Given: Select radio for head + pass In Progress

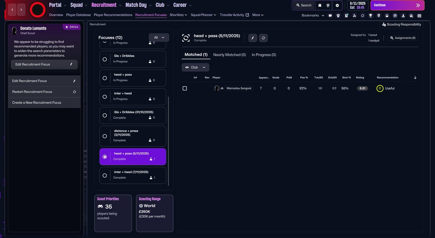Looking at the screenshot, I should point(105,78).
